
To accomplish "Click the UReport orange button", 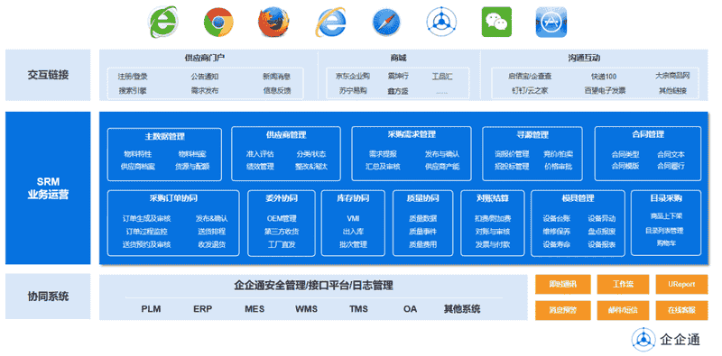I will (681, 284).
